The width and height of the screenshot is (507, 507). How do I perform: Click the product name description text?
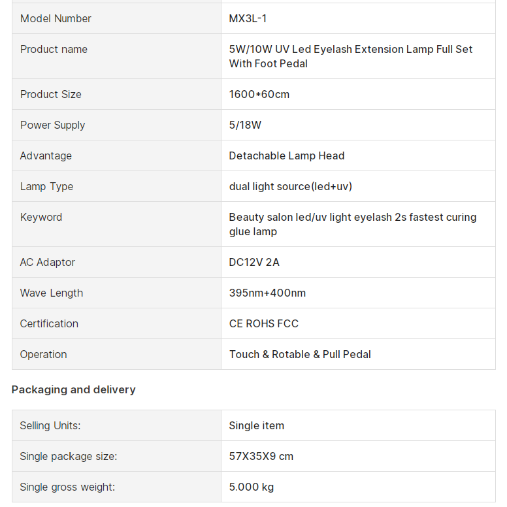(350, 56)
